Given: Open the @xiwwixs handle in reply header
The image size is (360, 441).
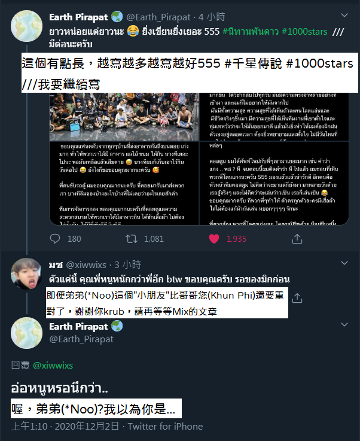Looking at the screenshot, I should [86, 264].
